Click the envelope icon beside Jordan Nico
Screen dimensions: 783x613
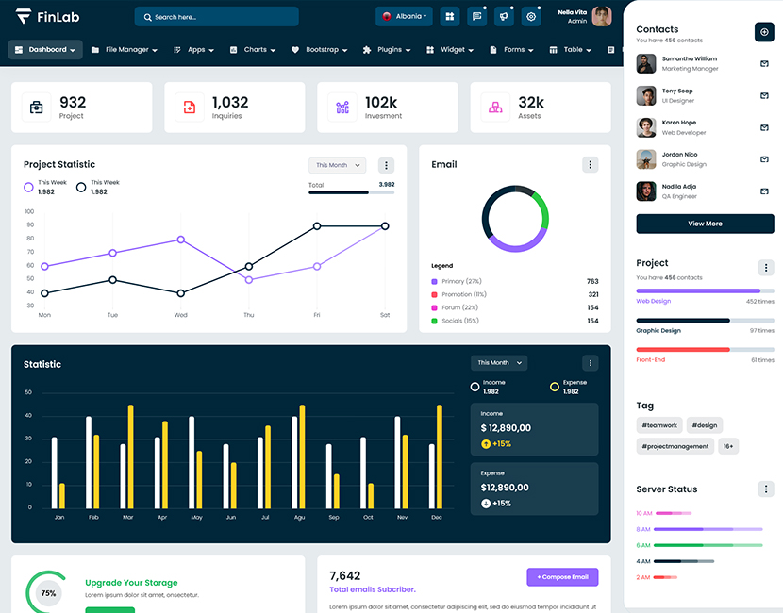[764, 159]
